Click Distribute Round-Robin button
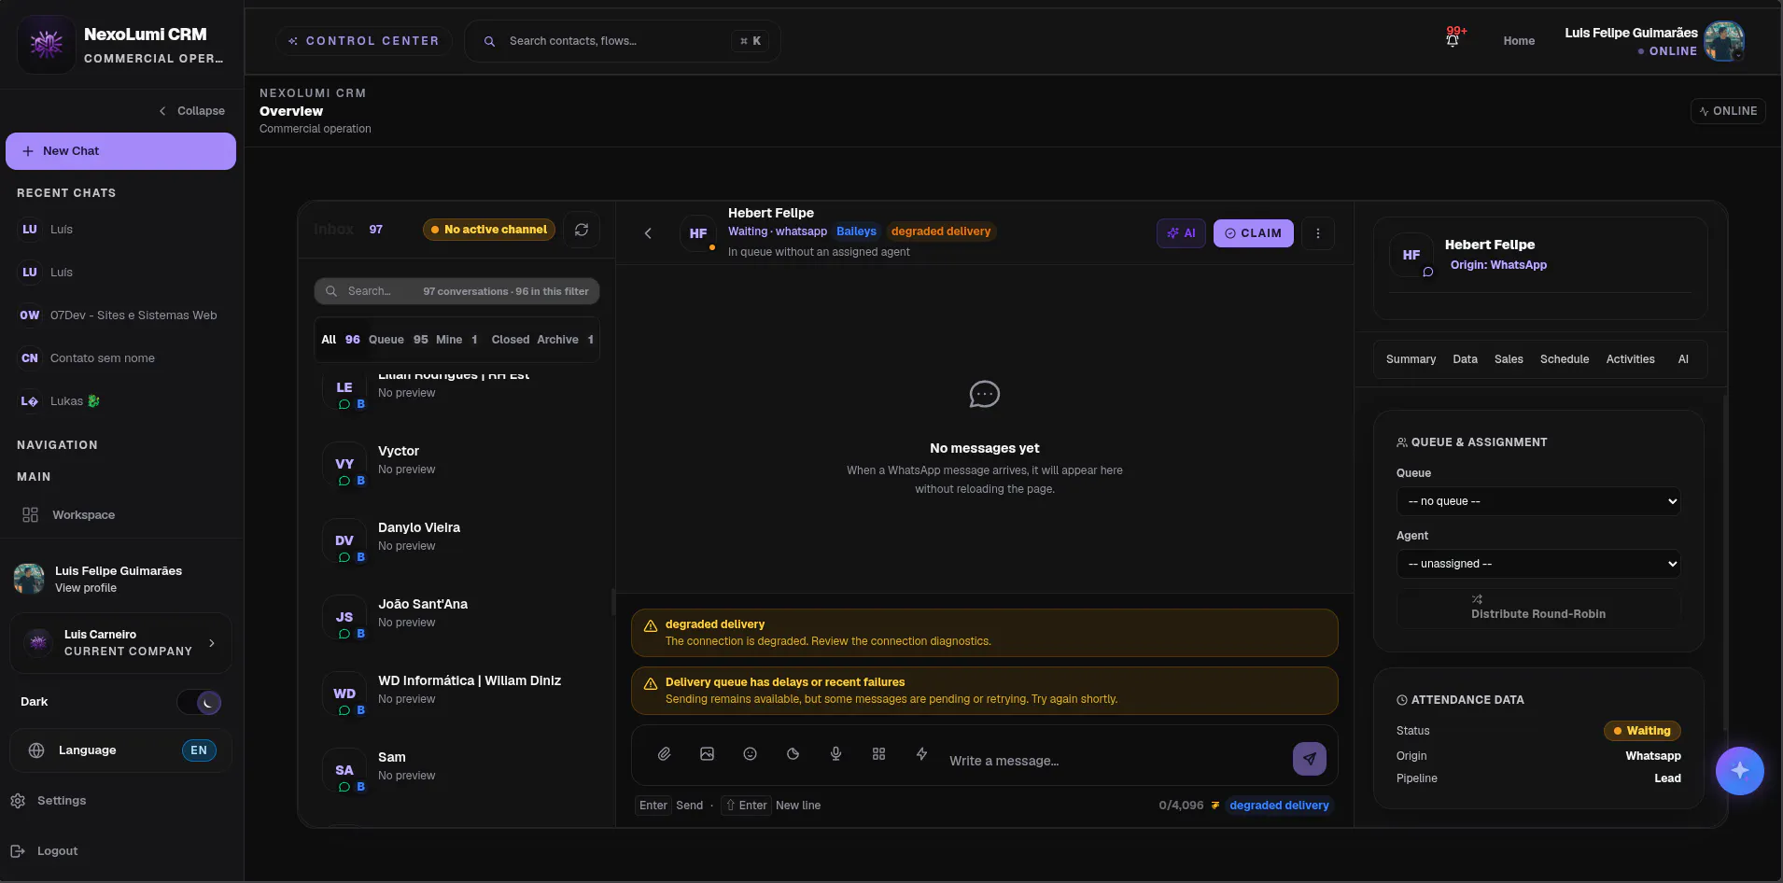Image resolution: width=1783 pixels, height=883 pixels. (x=1538, y=608)
